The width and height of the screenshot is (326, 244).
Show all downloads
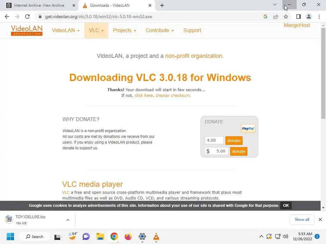pos(302,220)
